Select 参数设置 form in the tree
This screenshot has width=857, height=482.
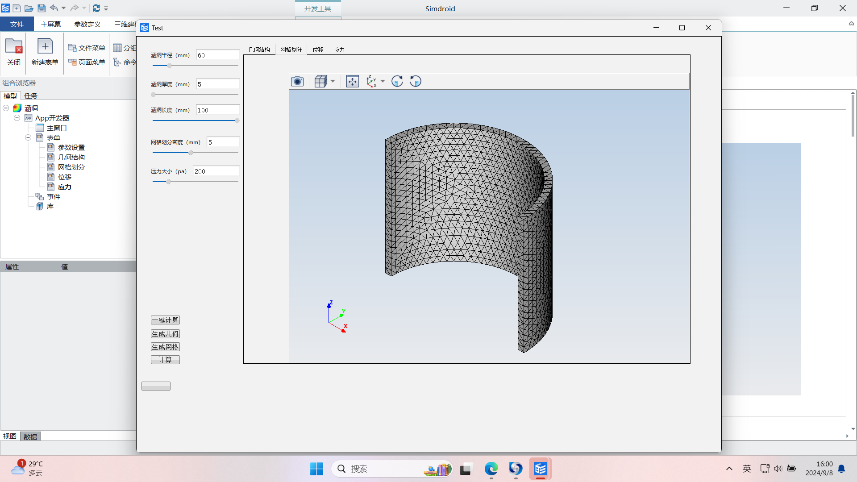coord(71,147)
